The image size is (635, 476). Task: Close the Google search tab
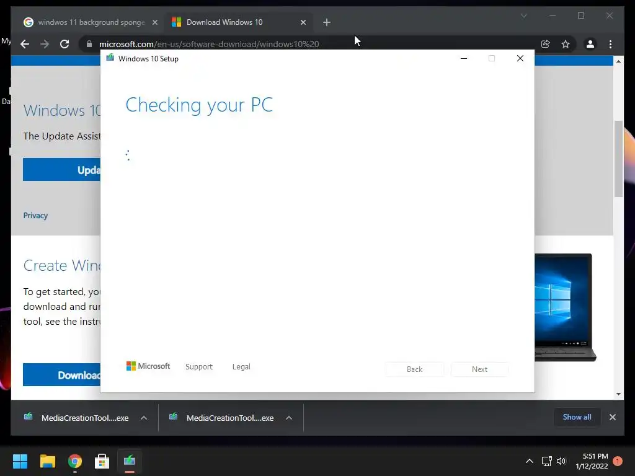pos(154,22)
